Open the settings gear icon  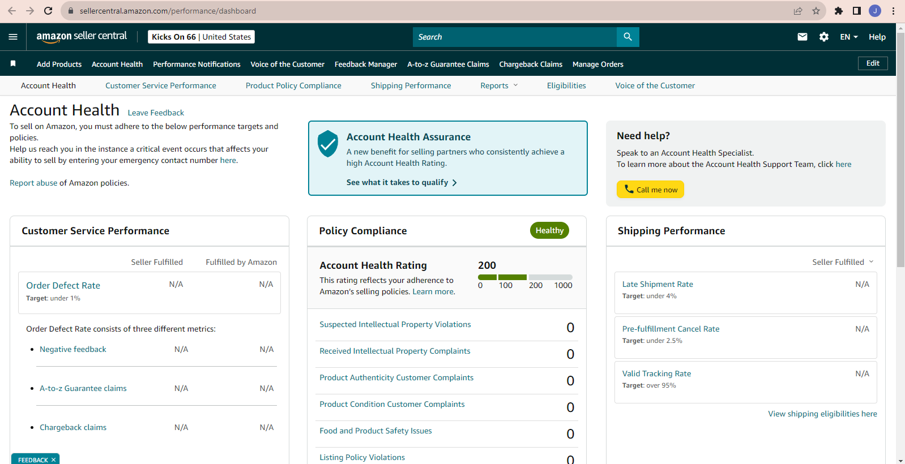tap(823, 37)
